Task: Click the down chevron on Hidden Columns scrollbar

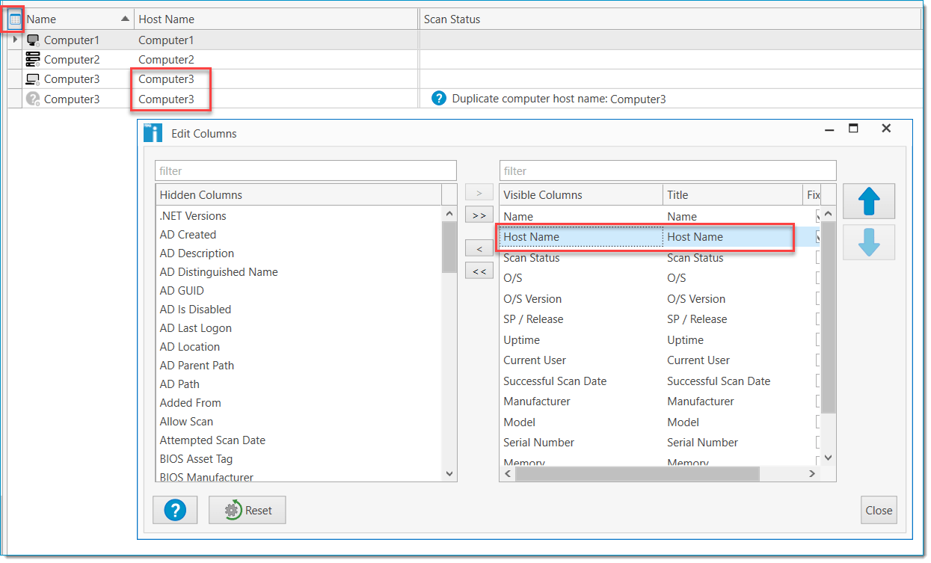Action: (449, 473)
